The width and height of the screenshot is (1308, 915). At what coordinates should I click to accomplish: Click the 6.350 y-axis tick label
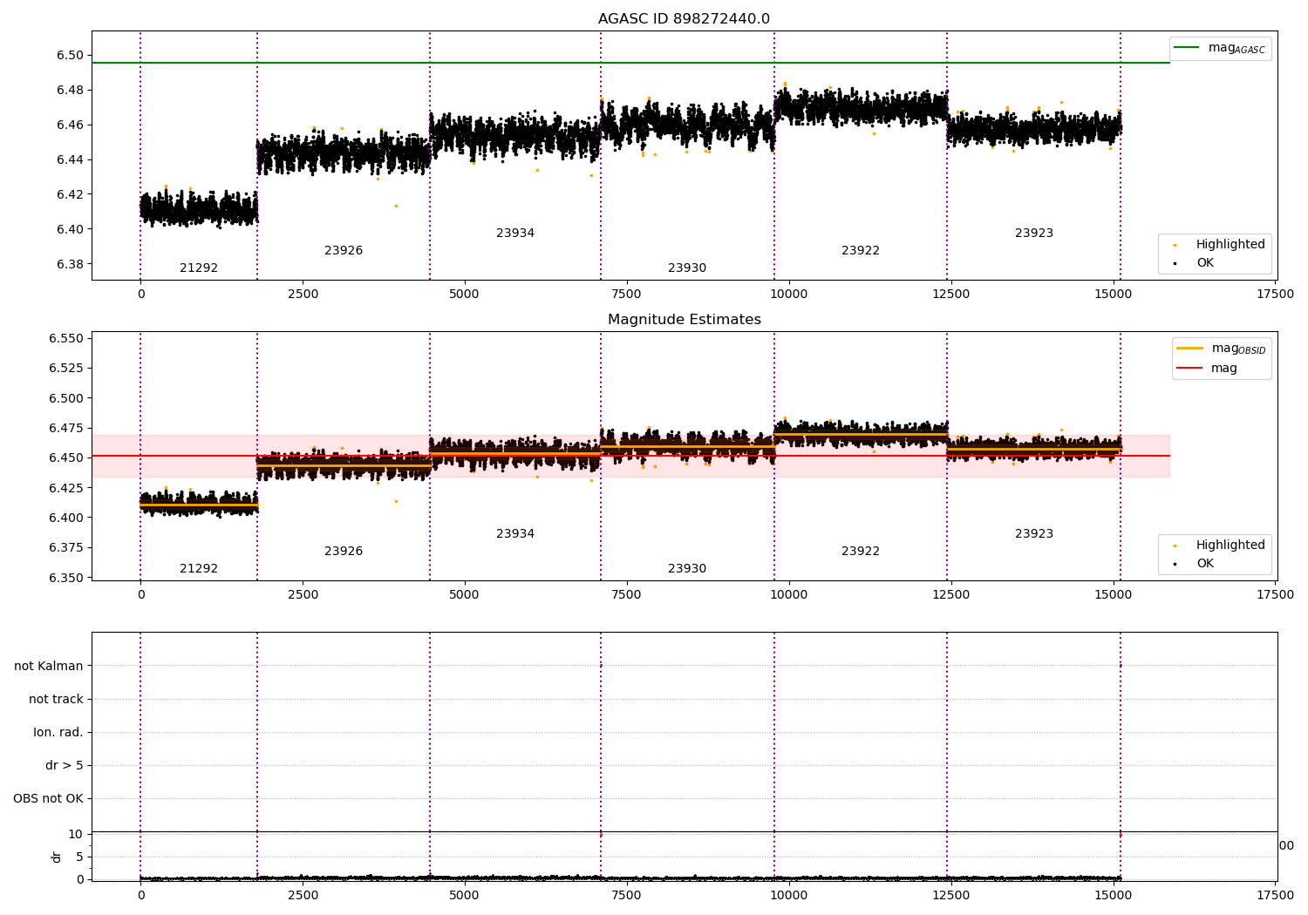pos(66,578)
